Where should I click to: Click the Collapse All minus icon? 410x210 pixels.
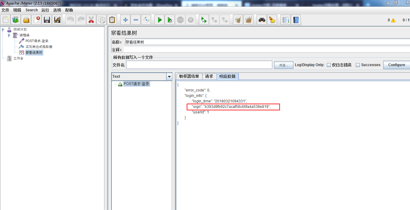click(136, 20)
